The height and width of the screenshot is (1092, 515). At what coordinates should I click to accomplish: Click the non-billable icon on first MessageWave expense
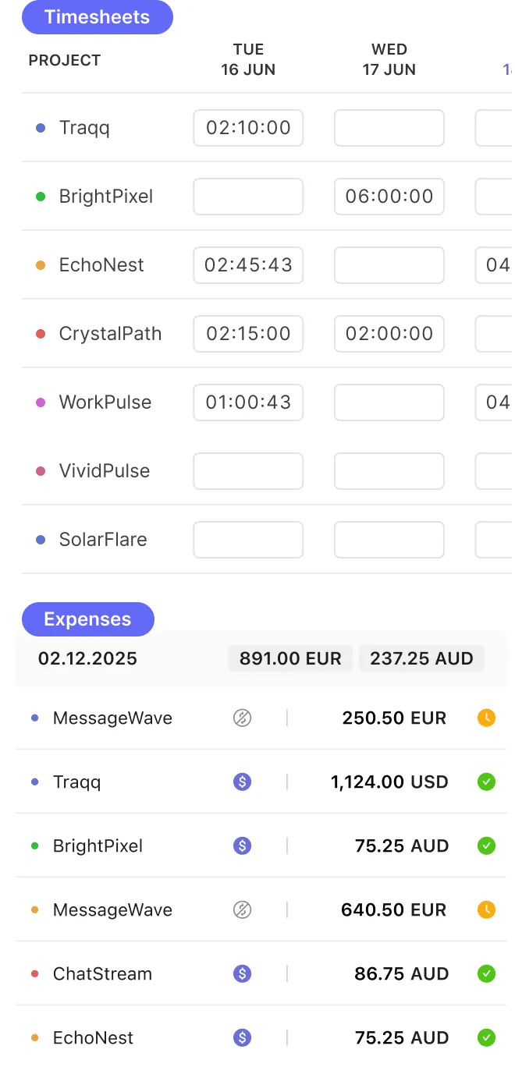click(243, 718)
